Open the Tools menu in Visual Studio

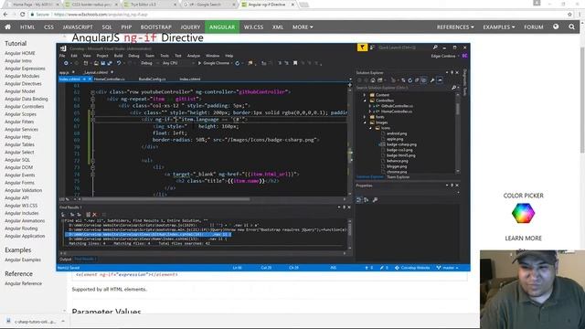165,56
